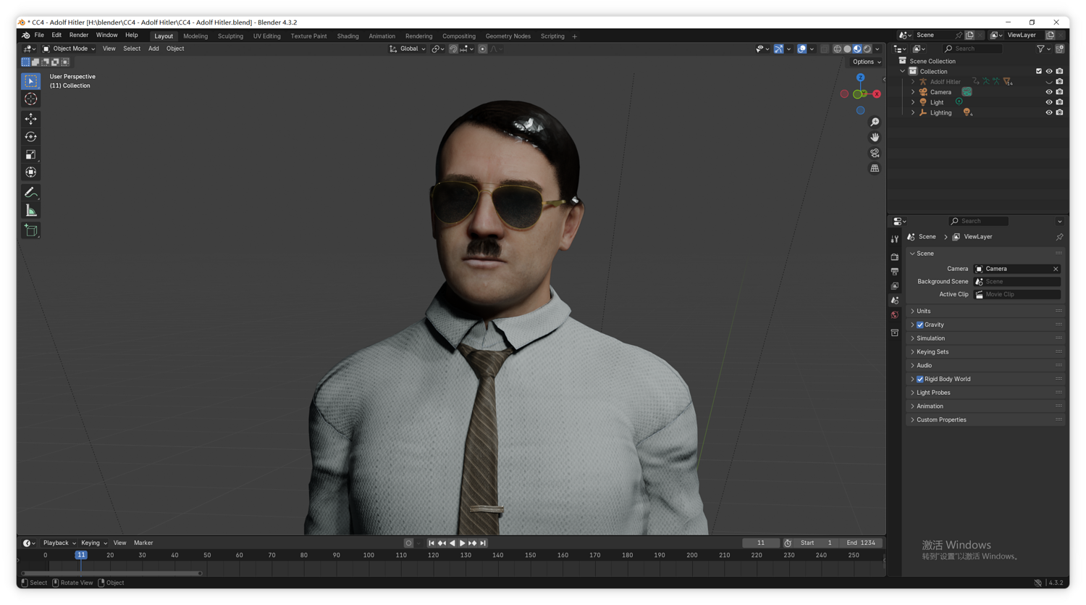Uncheck Collection exclude-from-view-layer checkbox

coord(1038,72)
